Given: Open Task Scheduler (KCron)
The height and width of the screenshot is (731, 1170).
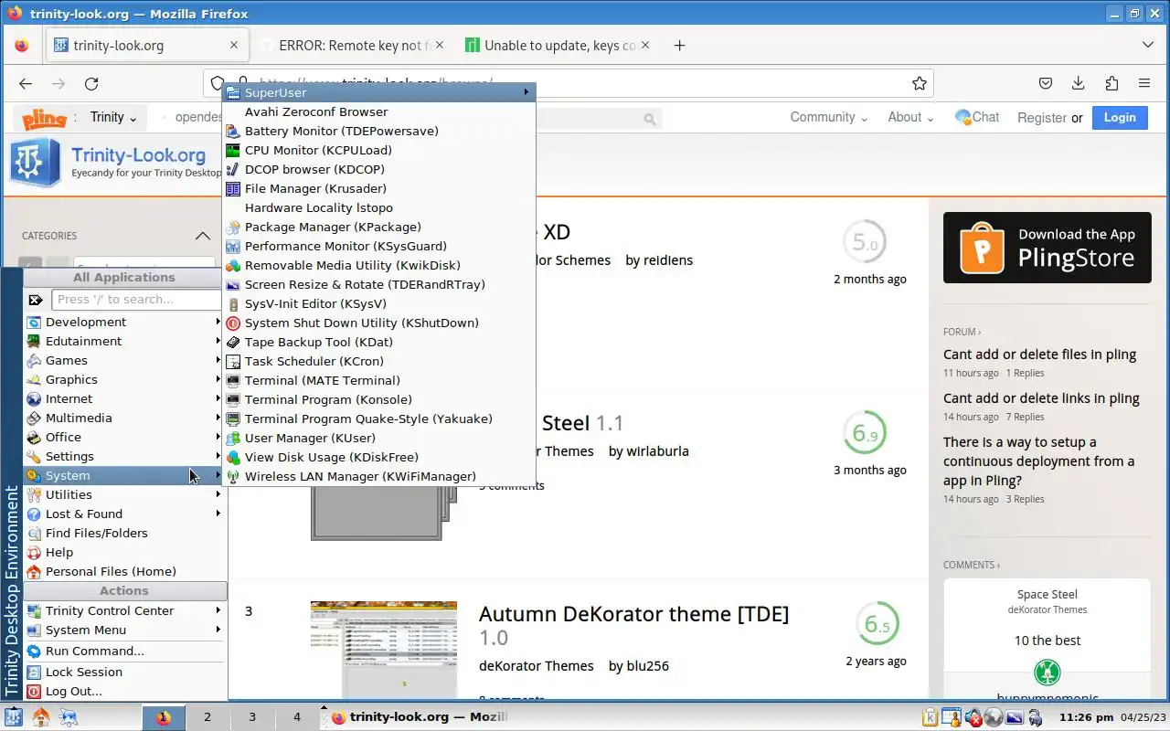Looking at the screenshot, I should [378, 361].
